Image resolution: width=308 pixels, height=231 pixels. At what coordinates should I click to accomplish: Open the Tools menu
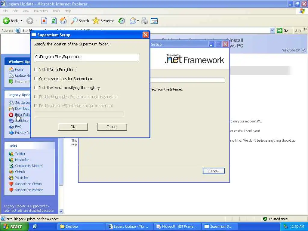56,11
